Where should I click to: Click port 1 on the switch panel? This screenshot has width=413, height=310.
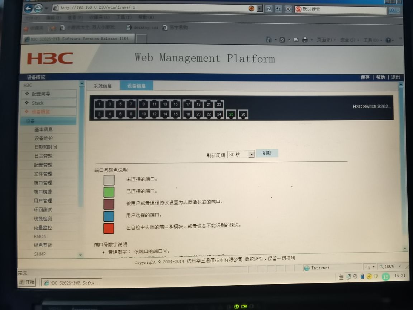click(x=99, y=104)
